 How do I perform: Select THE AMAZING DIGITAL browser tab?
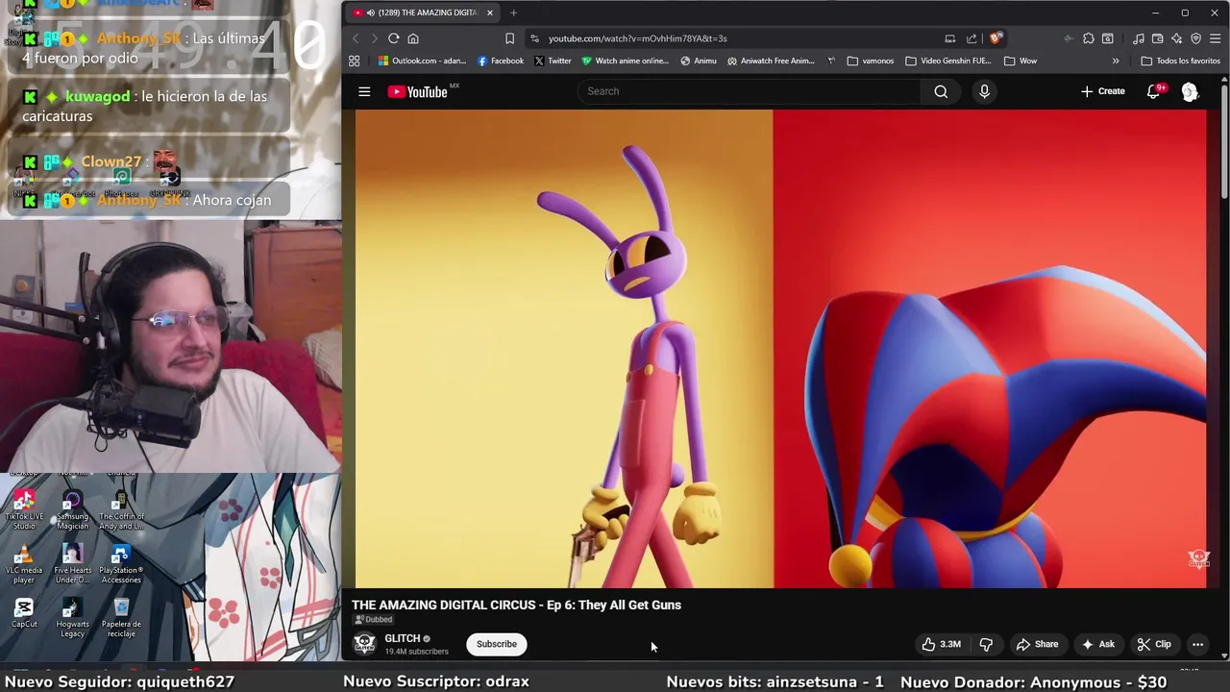422,12
